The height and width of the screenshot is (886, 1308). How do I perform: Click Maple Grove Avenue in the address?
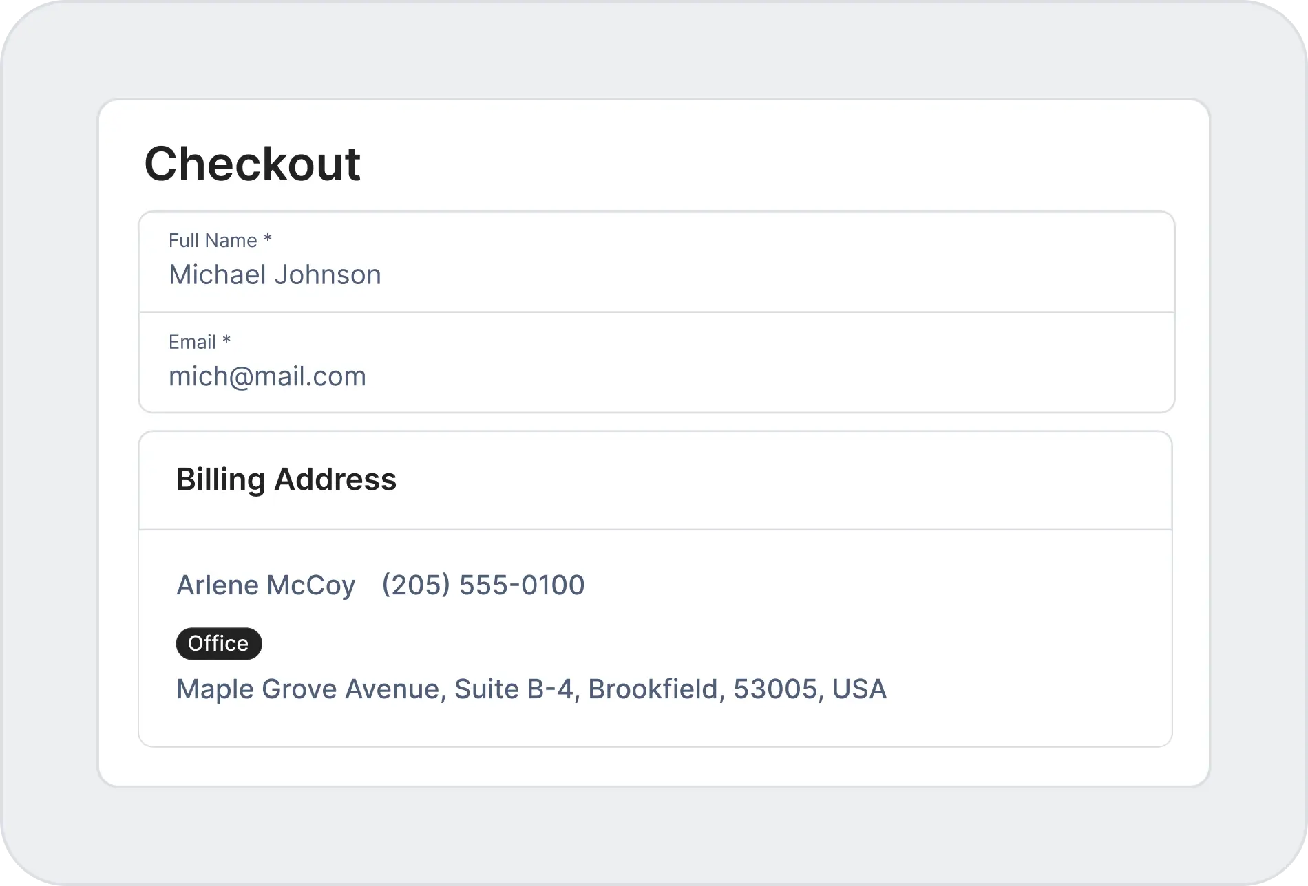pyautogui.click(x=307, y=689)
